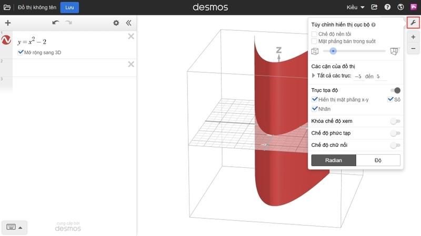Toggle Trục tọa độ switch off
Viewport: 421px width, 236px height.
[396, 90]
